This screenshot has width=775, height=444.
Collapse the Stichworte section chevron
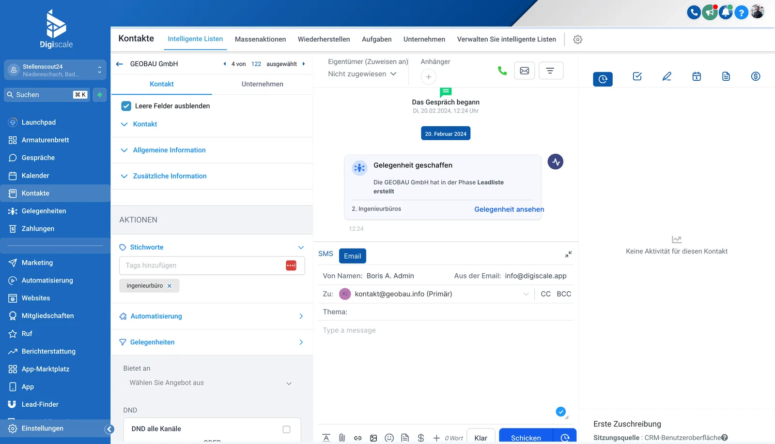click(x=301, y=248)
